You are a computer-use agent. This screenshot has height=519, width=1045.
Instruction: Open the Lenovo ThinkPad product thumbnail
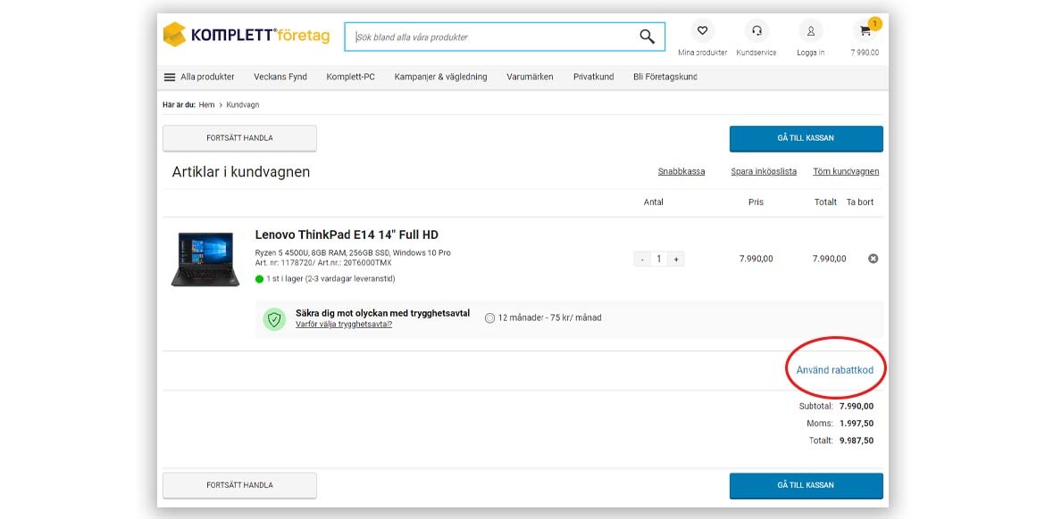tap(205, 259)
